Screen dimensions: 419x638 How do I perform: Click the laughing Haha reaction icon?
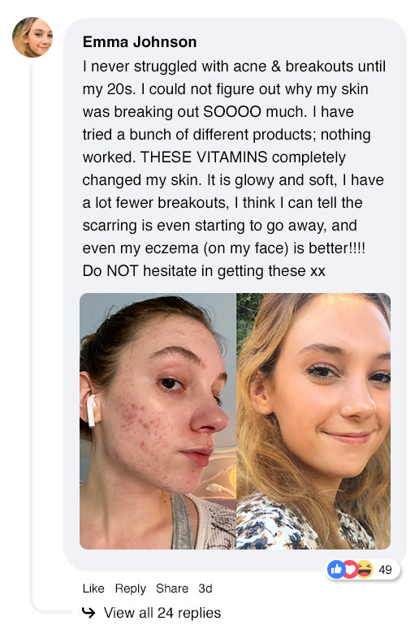click(x=365, y=569)
